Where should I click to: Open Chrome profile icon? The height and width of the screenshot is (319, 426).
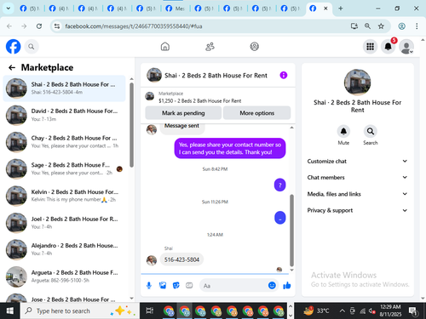click(x=401, y=26)
